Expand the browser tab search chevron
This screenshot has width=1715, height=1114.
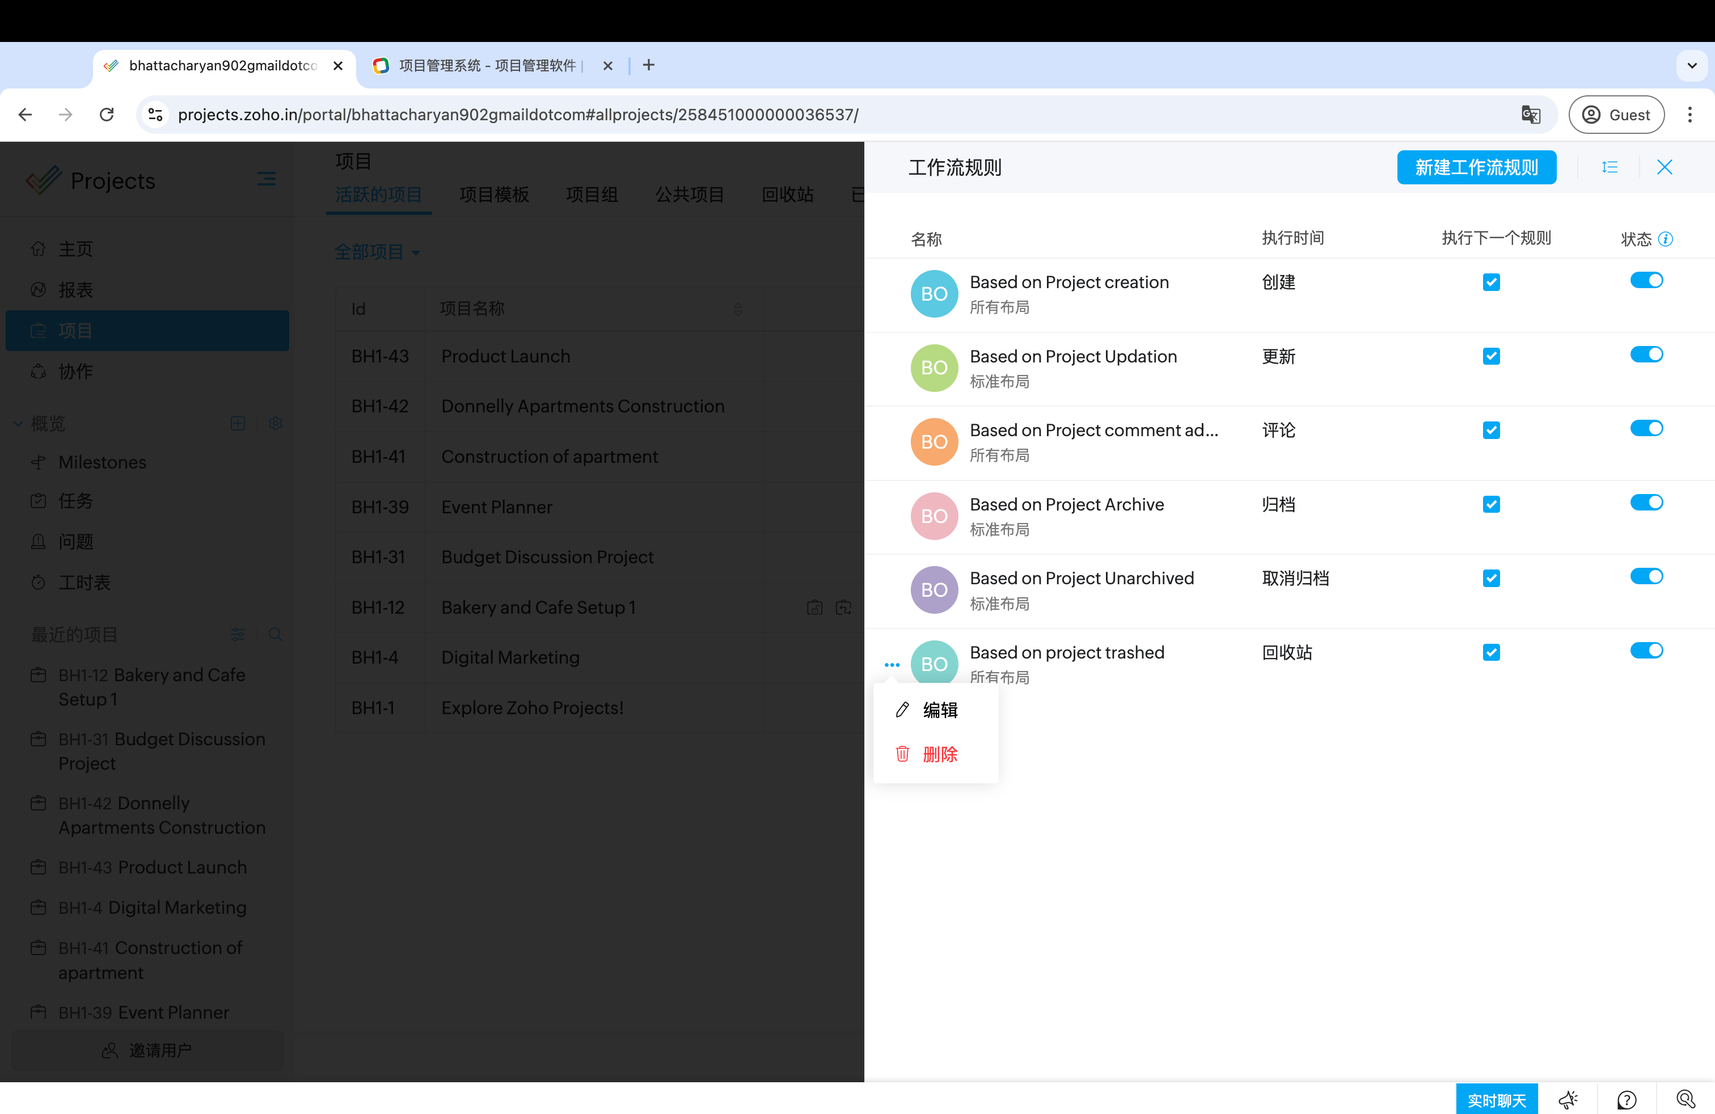coord(1691,66)
